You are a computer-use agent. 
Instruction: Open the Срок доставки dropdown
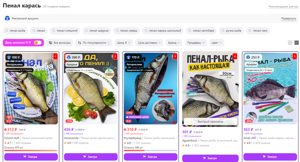coord(149,43)
